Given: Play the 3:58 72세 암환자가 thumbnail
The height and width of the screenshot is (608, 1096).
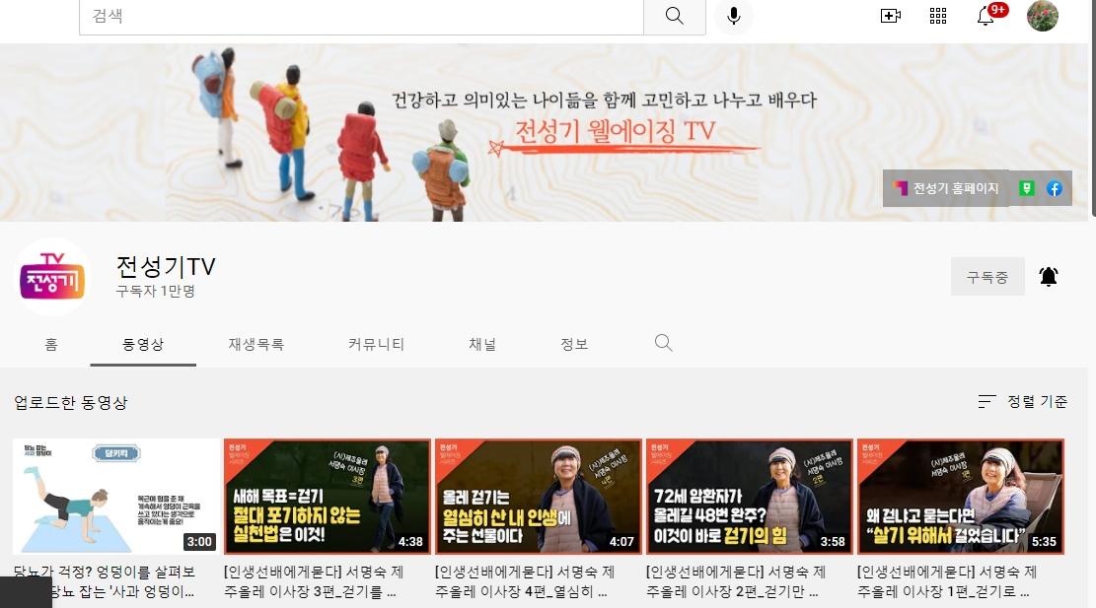Looking at the screenshot, I should [x=750, y=497].
